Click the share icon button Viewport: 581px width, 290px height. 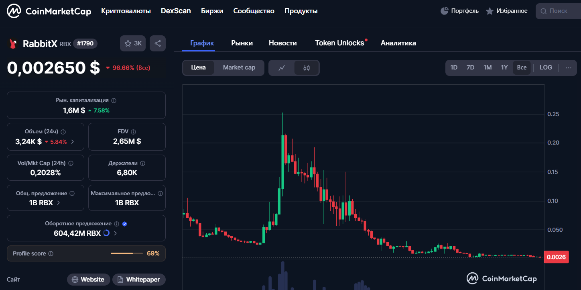coord(158,43)
